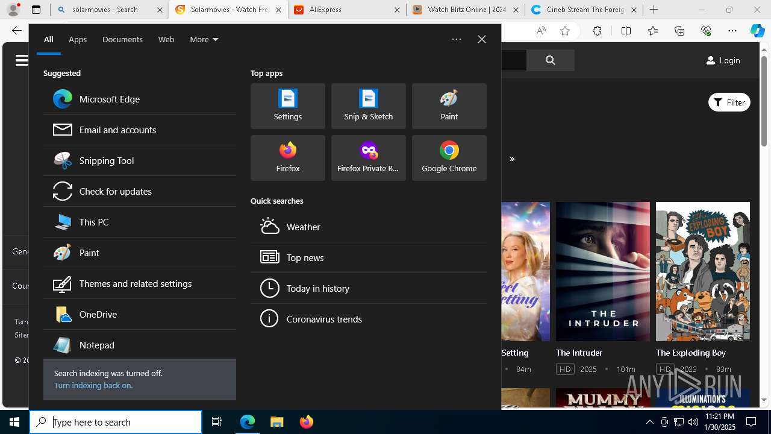Click The Exploding Boy title link
Screen dimensions: 771x434
point(691,353)
